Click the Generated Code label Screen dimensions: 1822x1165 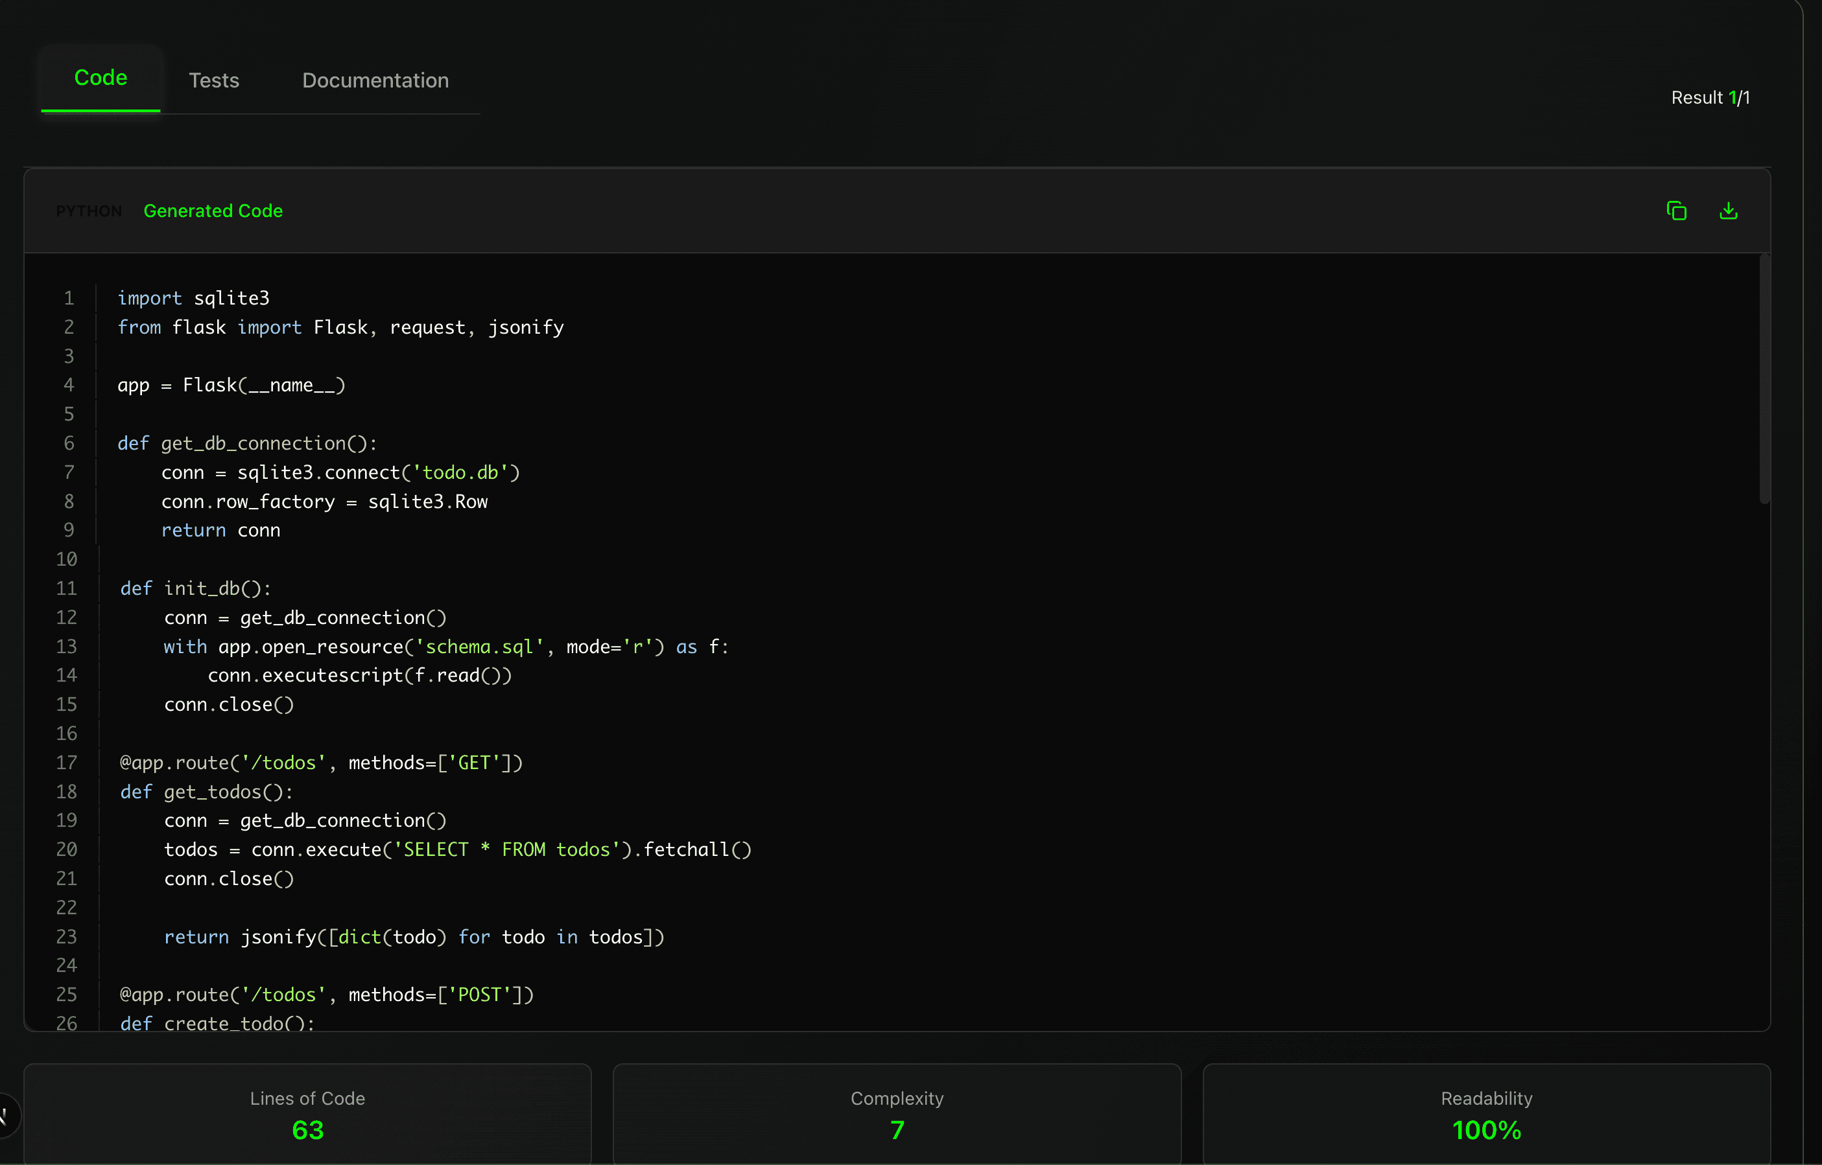213,211
